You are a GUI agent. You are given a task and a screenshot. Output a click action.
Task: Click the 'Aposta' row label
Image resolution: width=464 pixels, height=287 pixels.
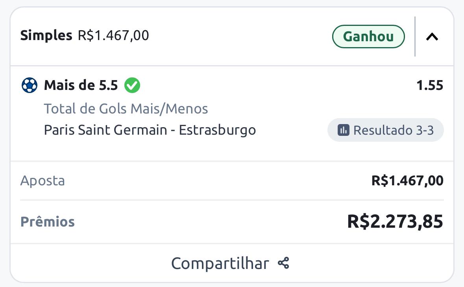click(43, 181)
